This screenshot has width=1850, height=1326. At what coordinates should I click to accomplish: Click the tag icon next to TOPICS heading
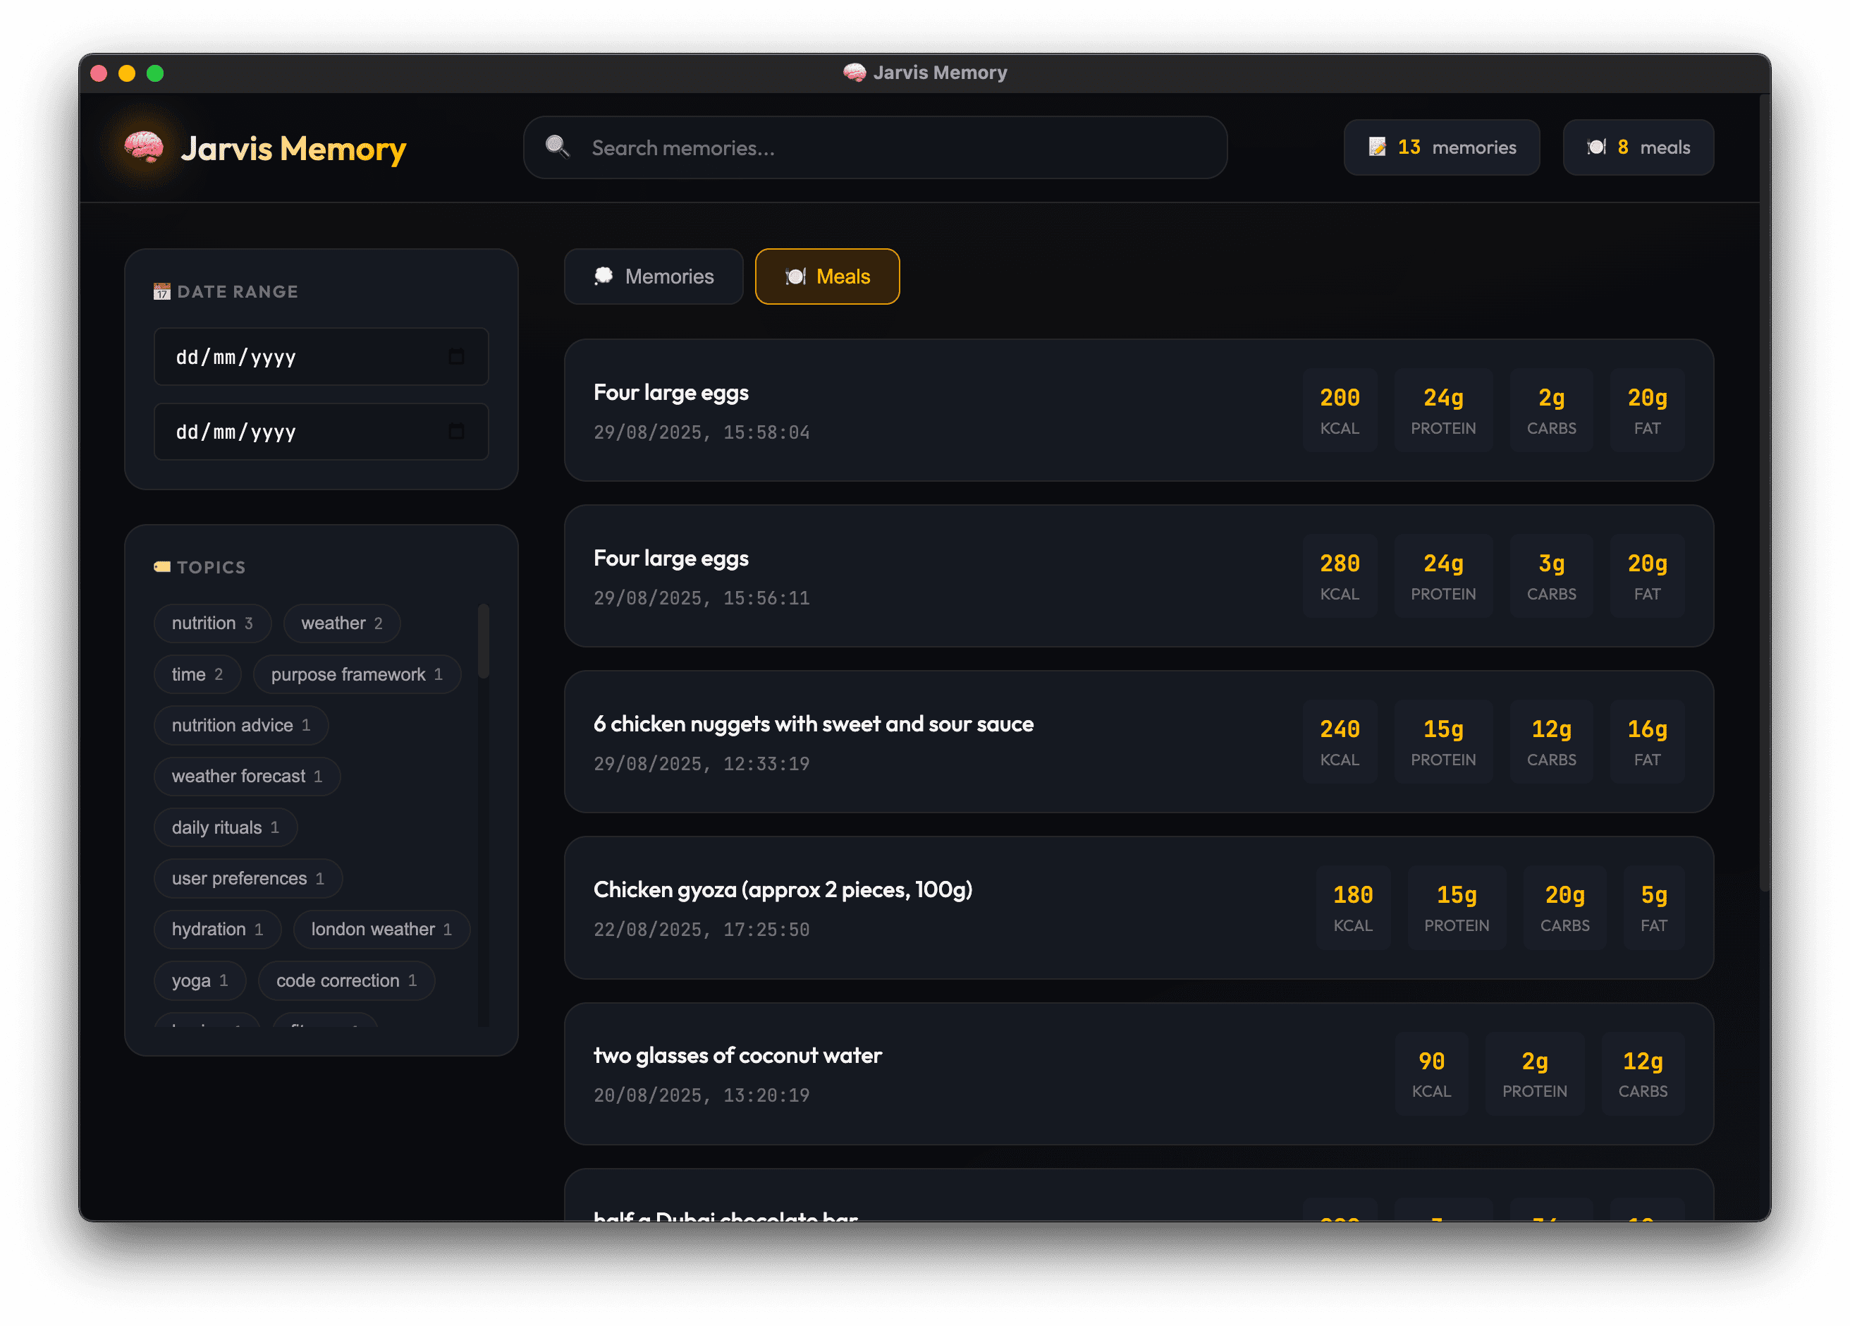point(161,566)
